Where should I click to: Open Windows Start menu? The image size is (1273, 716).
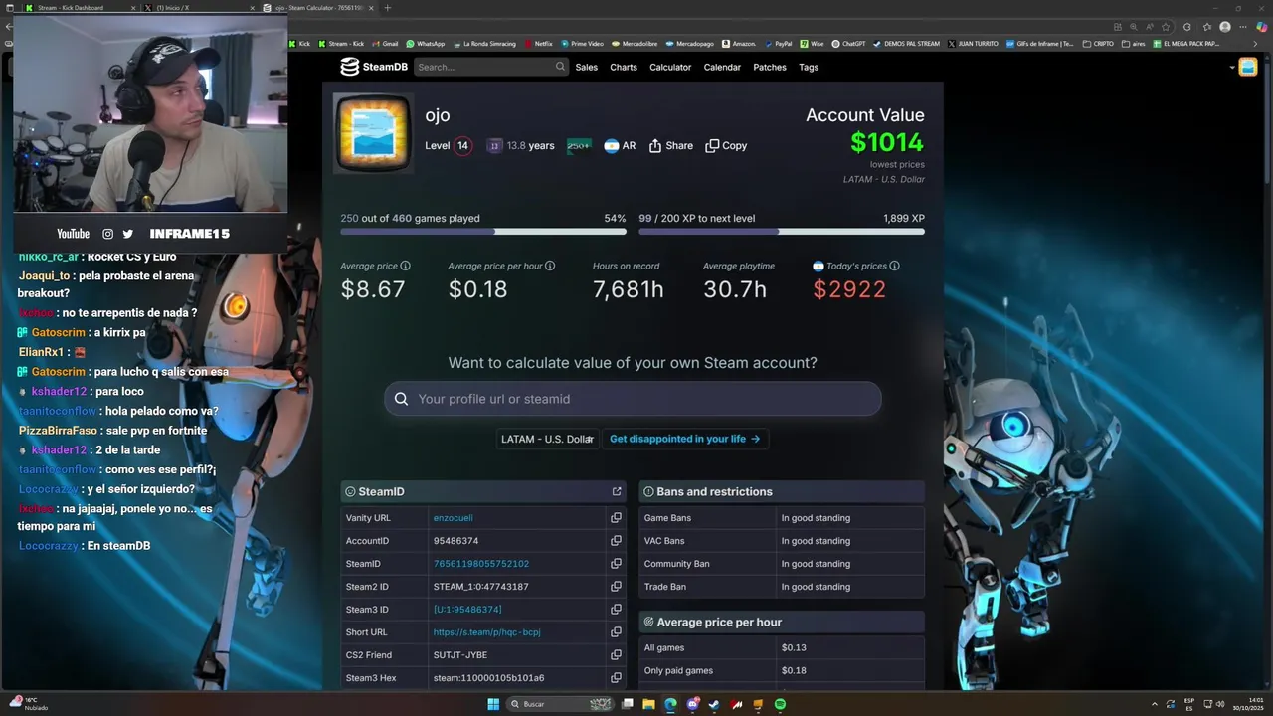click(x=493, y=704)
